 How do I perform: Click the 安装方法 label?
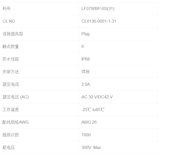pos(11,72)
